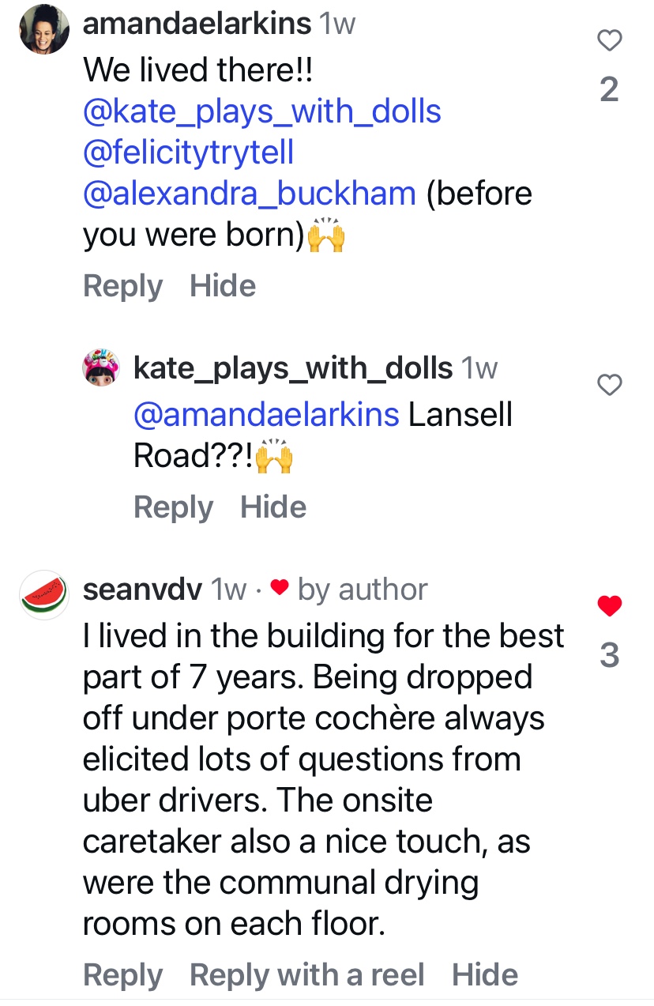
Task: Open kate_plays_with_dolls' avatar
Action: coord(101,367)
